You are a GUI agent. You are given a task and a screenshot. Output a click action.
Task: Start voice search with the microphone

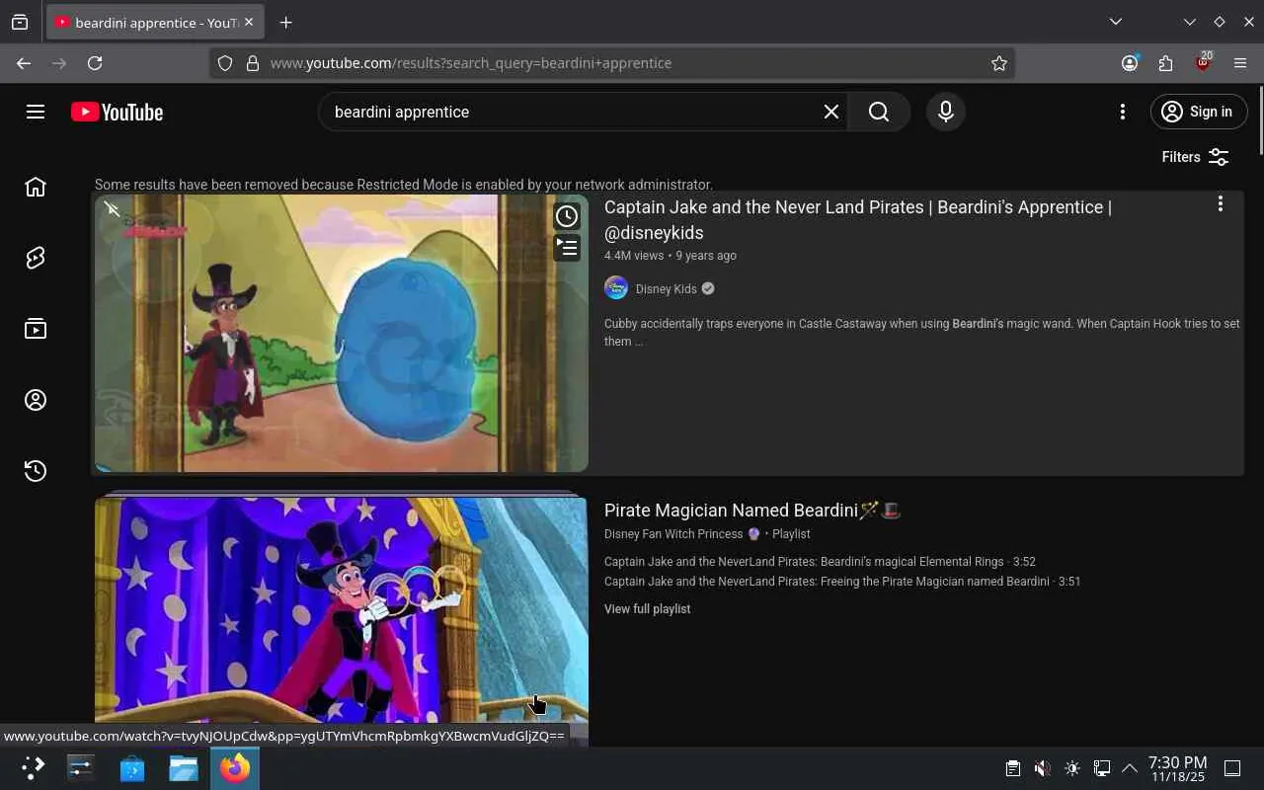[x=945, y=112]
